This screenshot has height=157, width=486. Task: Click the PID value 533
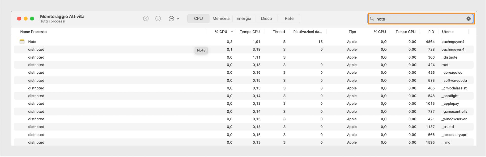tap(431, 80)
